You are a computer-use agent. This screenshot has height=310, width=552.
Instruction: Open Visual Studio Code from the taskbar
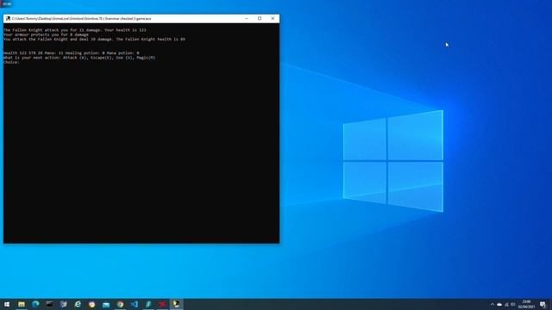[x=135, y=304]
